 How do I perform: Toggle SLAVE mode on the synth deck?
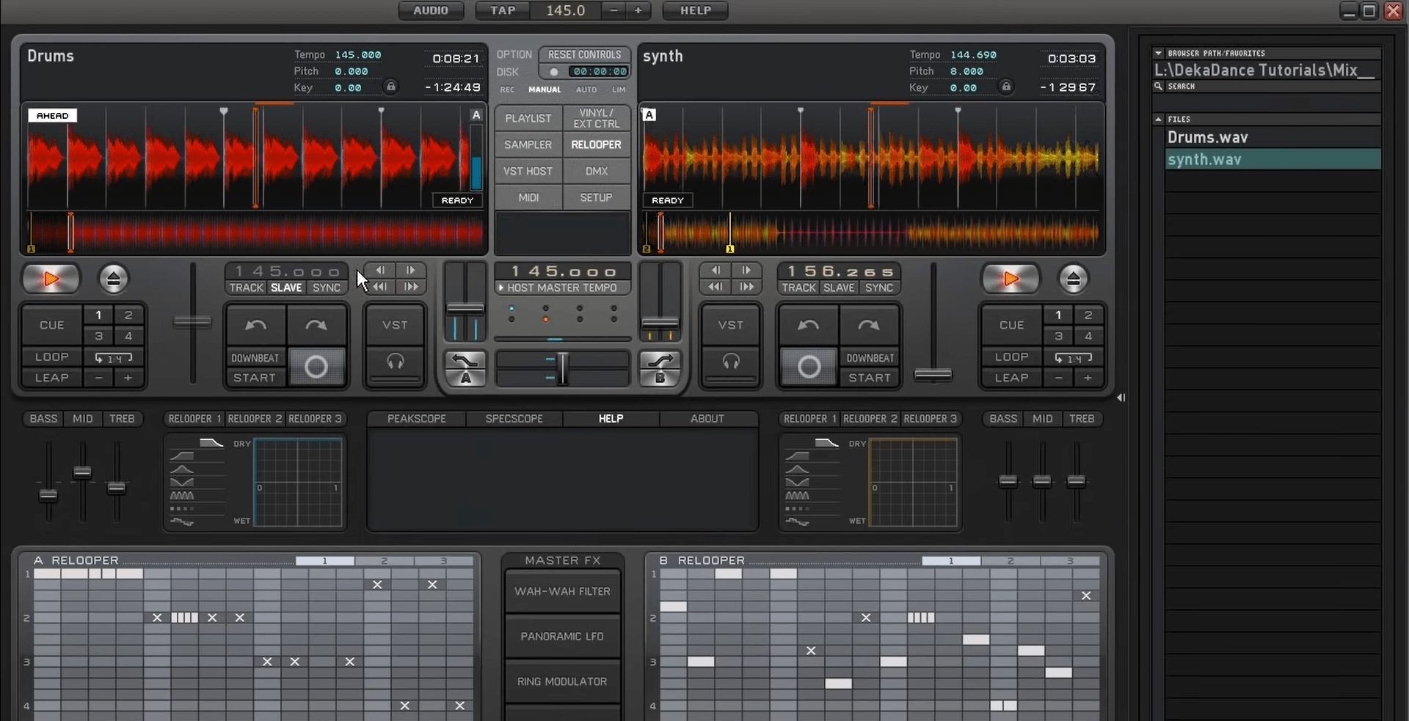[x=837, y=288]
